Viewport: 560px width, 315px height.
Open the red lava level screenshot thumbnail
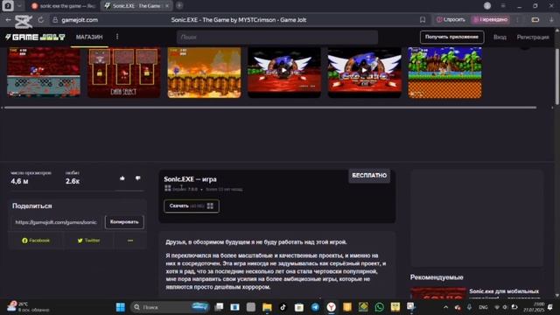[44, 73]
